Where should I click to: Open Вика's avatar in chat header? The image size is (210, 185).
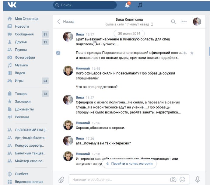click(197, 22)
